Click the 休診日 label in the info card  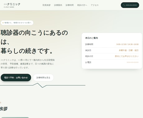coord(88,50)
